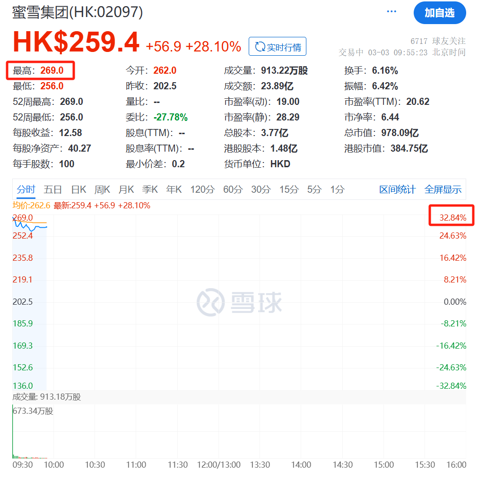Image resolution: width=478 pixels, height=479 pixels.
Task: Select the 5分 interval tab
Action: 314,189
